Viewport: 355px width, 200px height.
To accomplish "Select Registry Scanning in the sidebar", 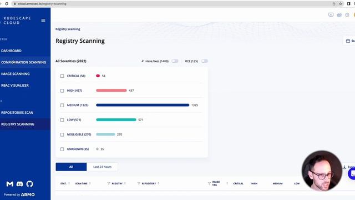I will (x=18, y=124).
